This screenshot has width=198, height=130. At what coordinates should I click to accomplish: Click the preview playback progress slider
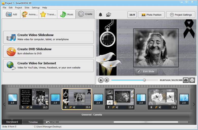click(x=135, y=80)
